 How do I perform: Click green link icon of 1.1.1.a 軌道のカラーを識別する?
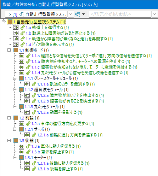34,84
